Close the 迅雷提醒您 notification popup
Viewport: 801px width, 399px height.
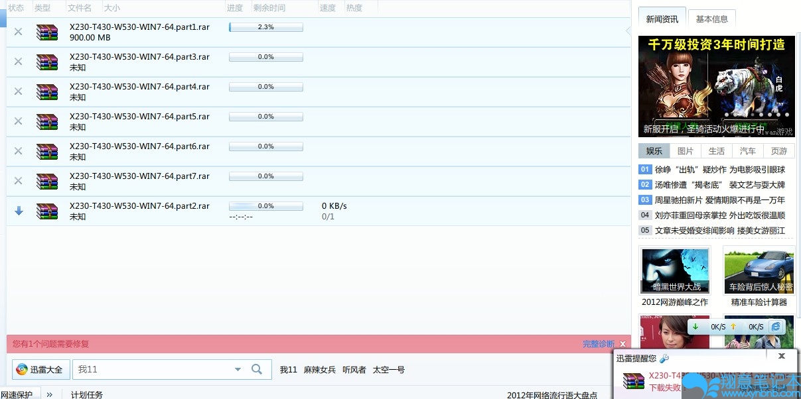782,356
